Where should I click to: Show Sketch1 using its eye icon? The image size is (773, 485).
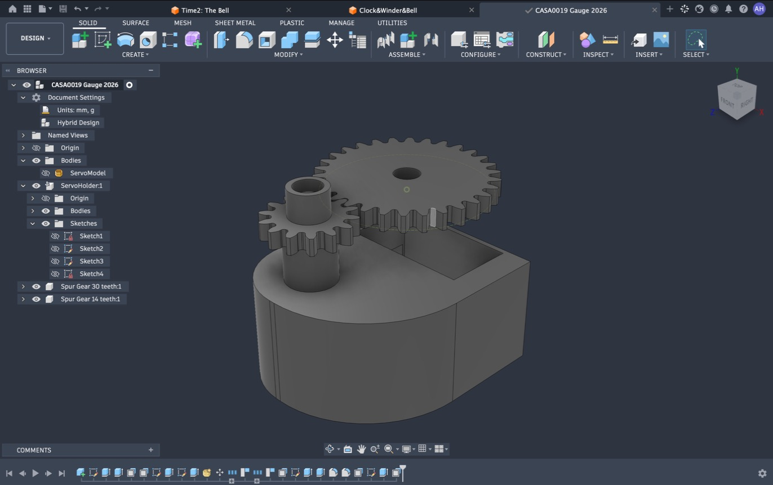pyautogui.click(x=55, y=236)
